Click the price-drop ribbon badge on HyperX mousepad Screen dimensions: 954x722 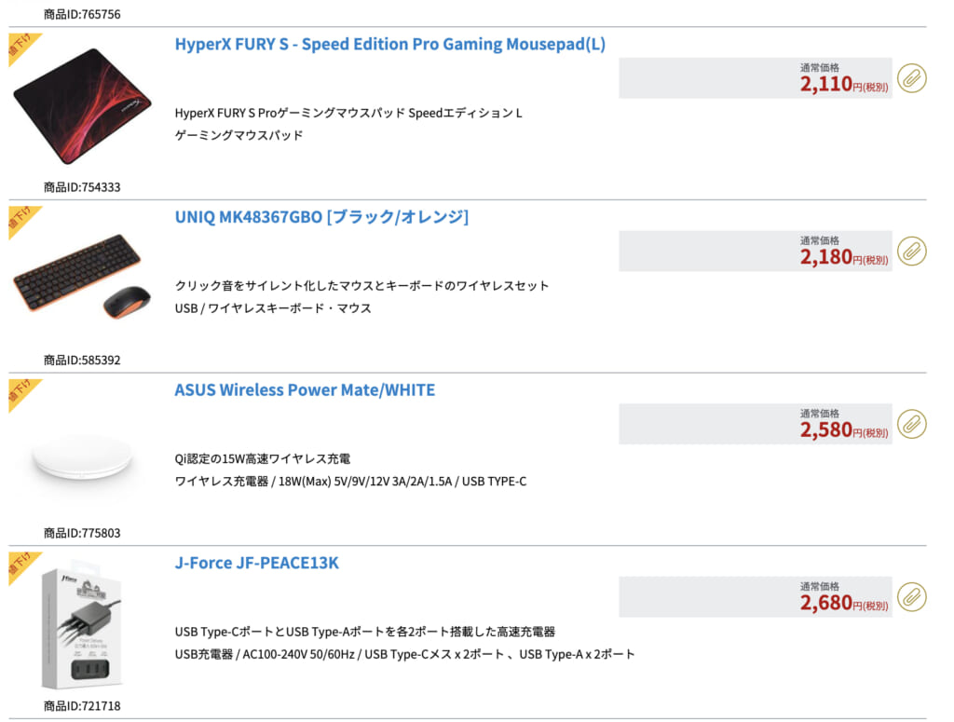[x=21, y=48]
